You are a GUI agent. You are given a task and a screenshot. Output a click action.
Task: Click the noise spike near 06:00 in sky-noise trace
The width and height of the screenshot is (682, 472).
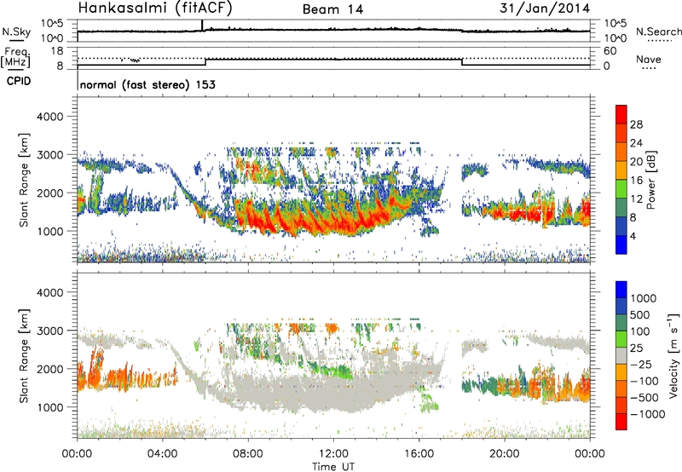click(202, 26)
